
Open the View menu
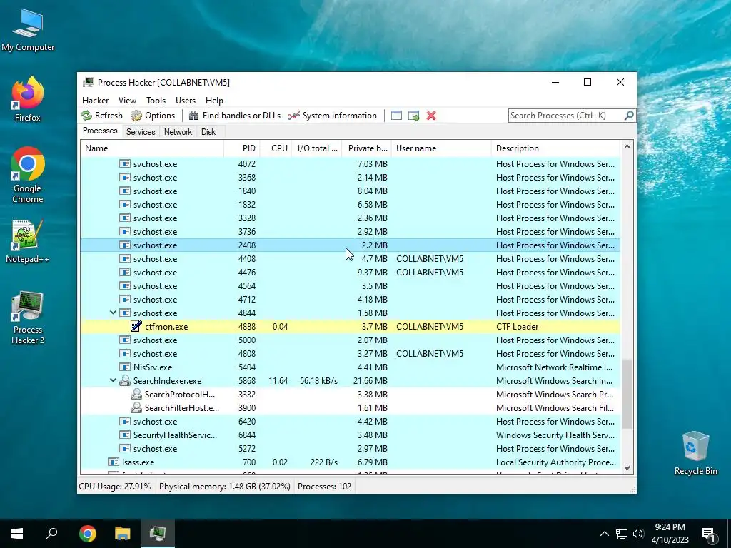pos(127,100)
